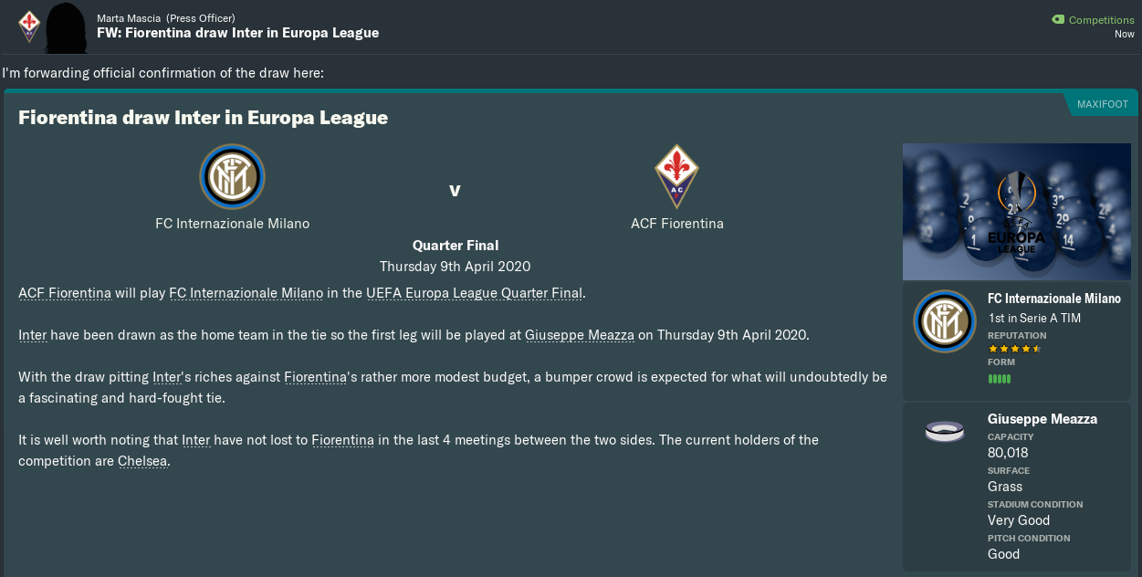Click the green form bars indicator

(x=999, y=378)
